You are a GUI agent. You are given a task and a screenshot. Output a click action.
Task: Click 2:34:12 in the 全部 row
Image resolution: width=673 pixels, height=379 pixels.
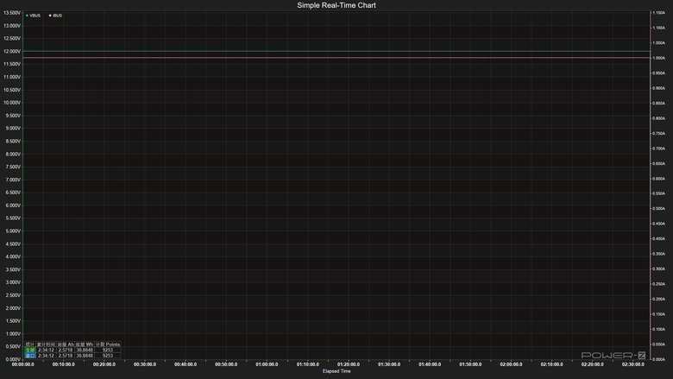click(46, 351)
